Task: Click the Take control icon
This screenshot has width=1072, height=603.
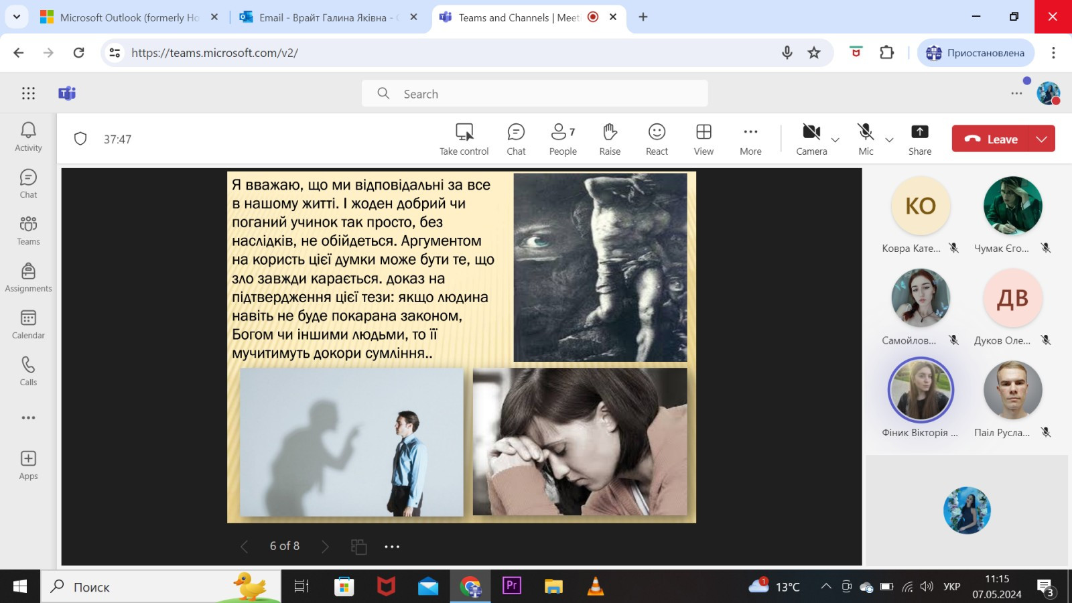Action: click(464, 132)
